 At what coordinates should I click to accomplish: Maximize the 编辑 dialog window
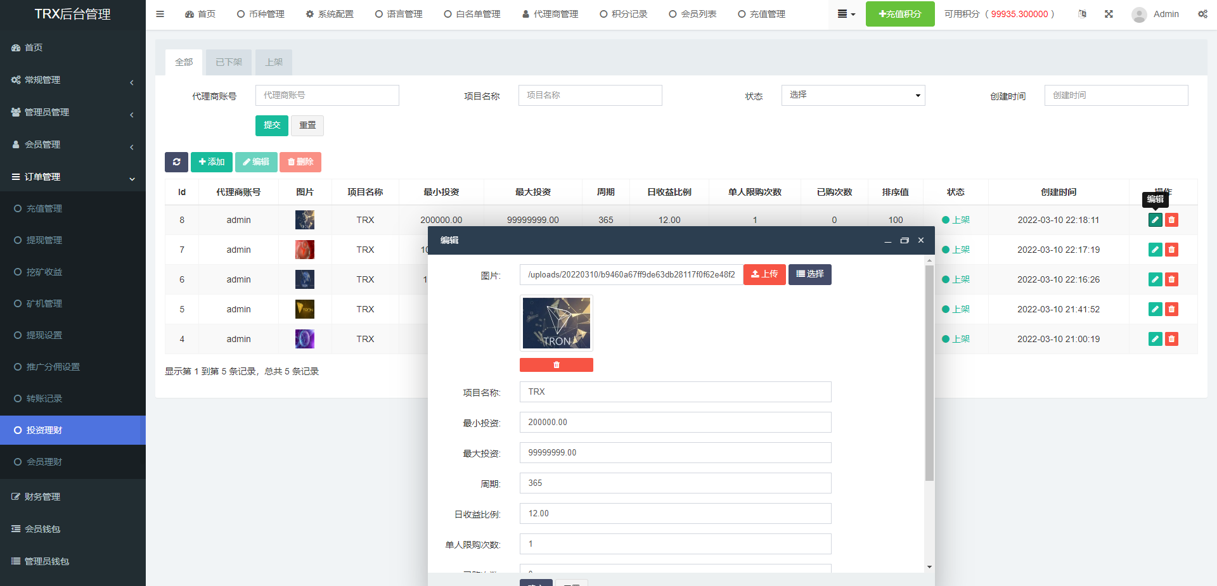tap(905, 240)
